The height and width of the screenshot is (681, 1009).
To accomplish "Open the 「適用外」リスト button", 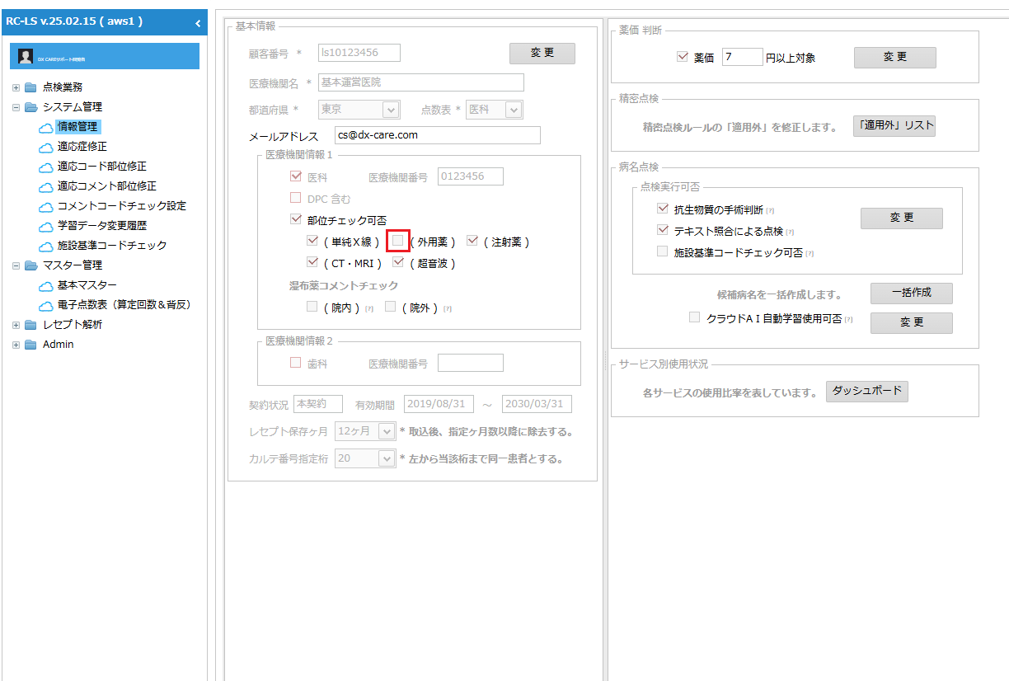I will tap(894, 126).
